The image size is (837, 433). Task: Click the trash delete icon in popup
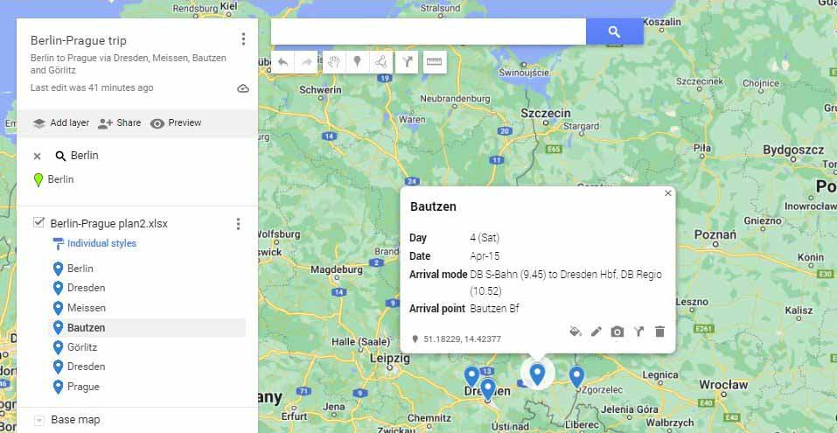(x=659, y=332)
